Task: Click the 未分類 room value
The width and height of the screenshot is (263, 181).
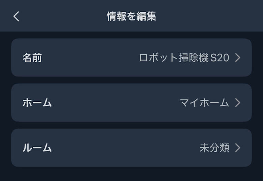Action: [214, 148]
